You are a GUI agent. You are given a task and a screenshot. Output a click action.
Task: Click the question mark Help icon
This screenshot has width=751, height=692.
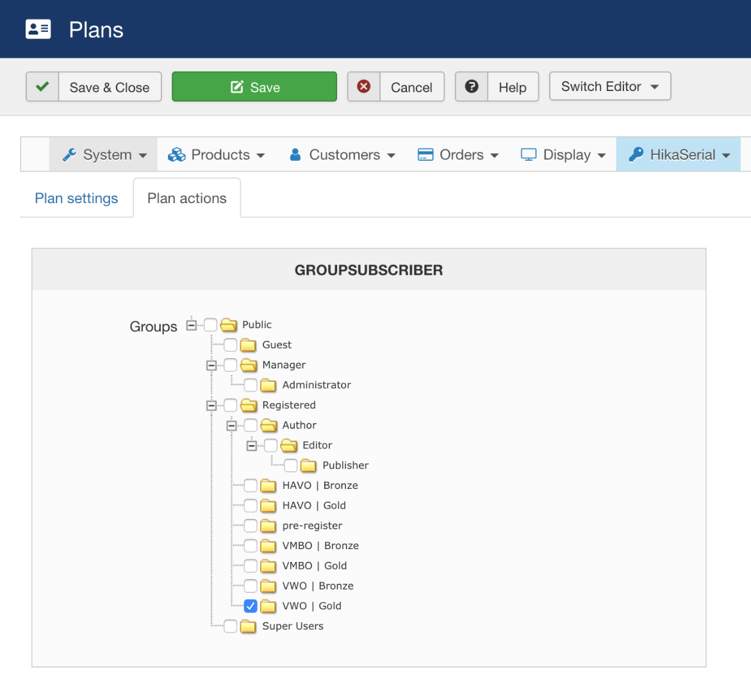coord(472,86)
